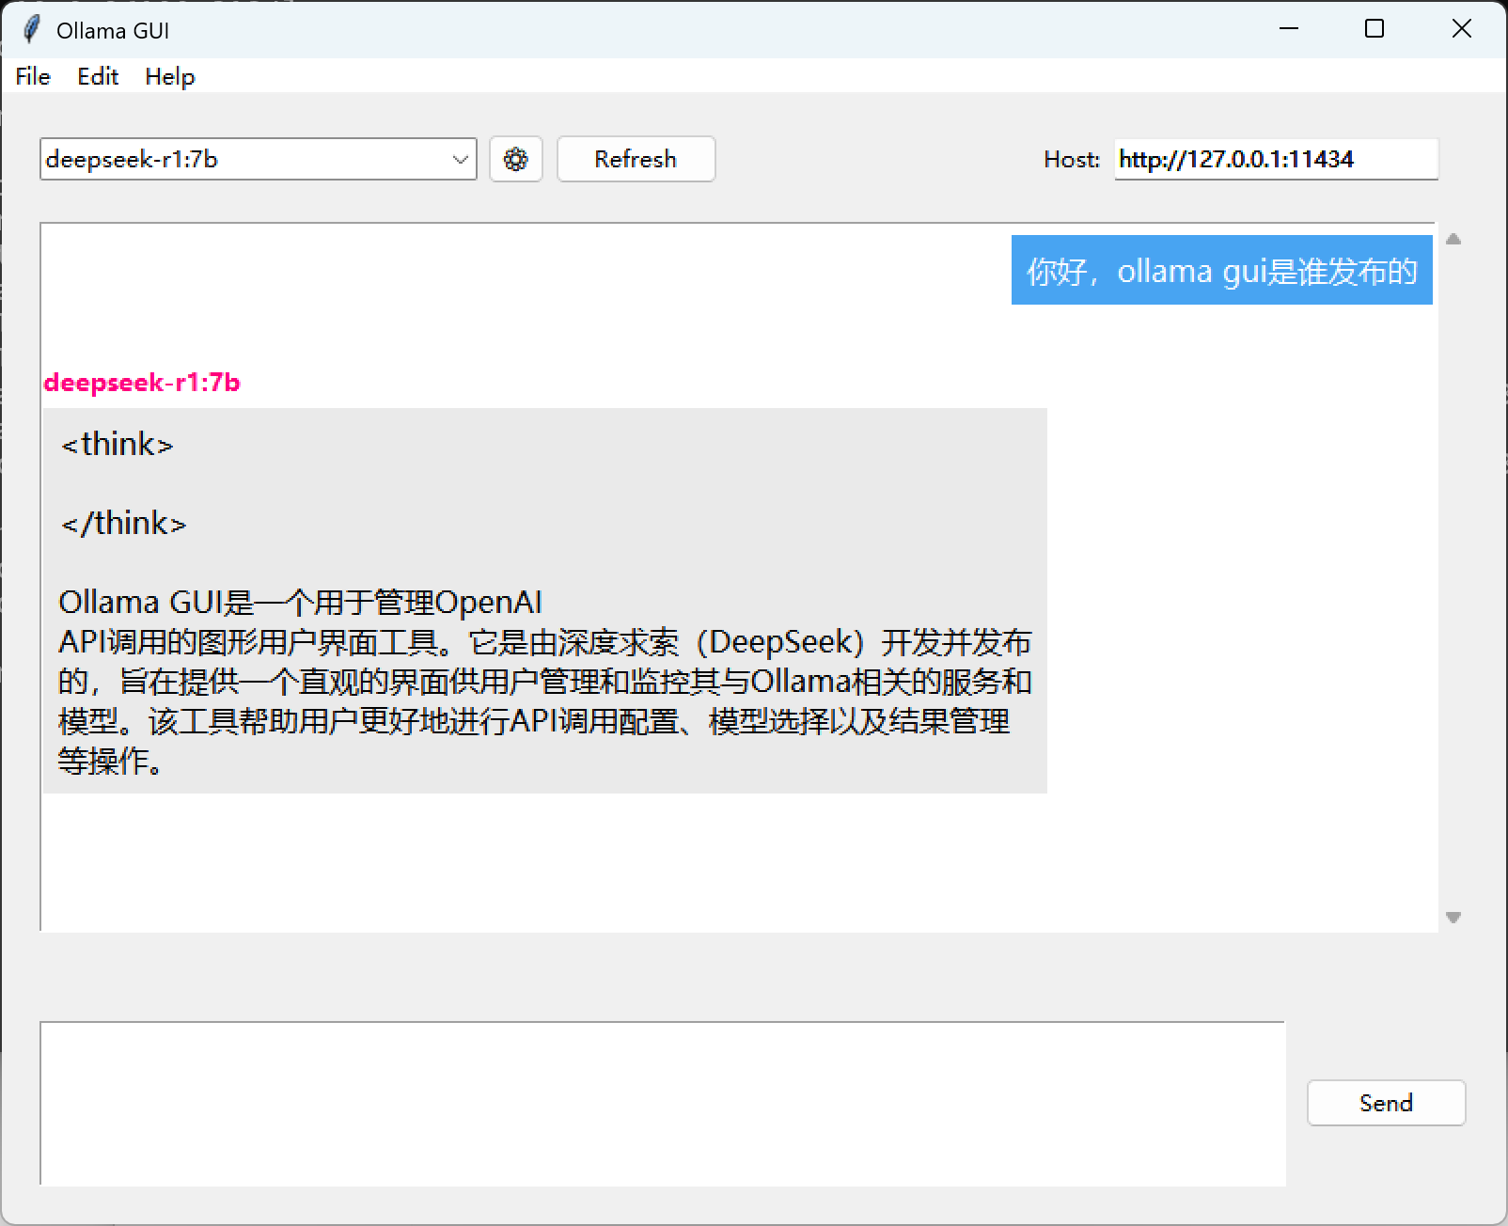Screen dimensions: 1508x1226
Task: Click the chat scrollbar up arrow
Action: tap(1453, 239)
